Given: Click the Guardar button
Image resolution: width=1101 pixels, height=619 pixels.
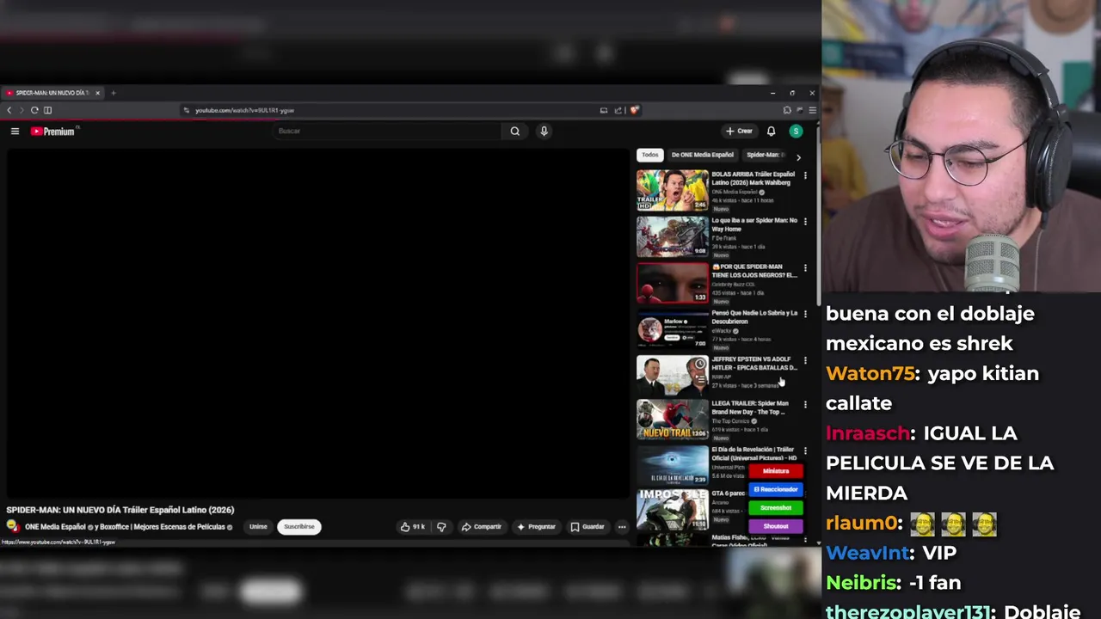Looking at the screenshot, I should (587, 527).
